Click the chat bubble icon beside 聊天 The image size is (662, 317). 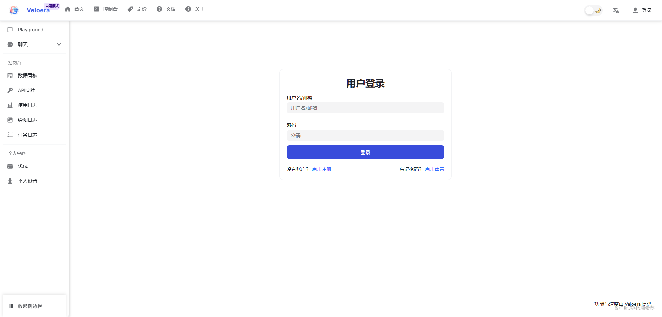(10, 44)
